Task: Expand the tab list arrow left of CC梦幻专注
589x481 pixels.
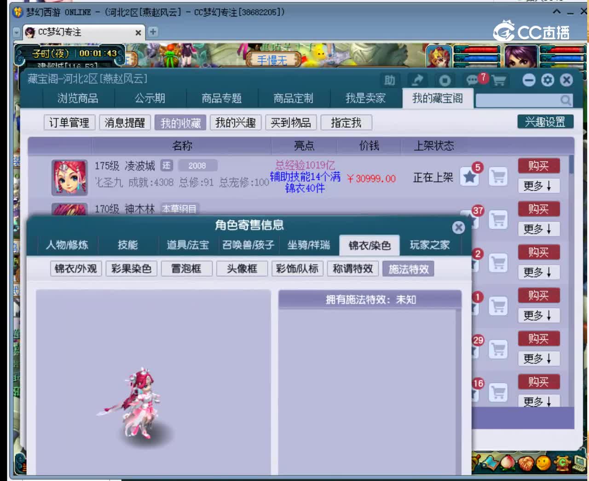Action: click(17, 33)
